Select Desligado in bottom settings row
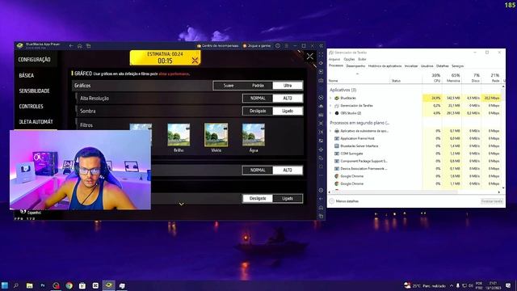517x291 pixels. 258,198
